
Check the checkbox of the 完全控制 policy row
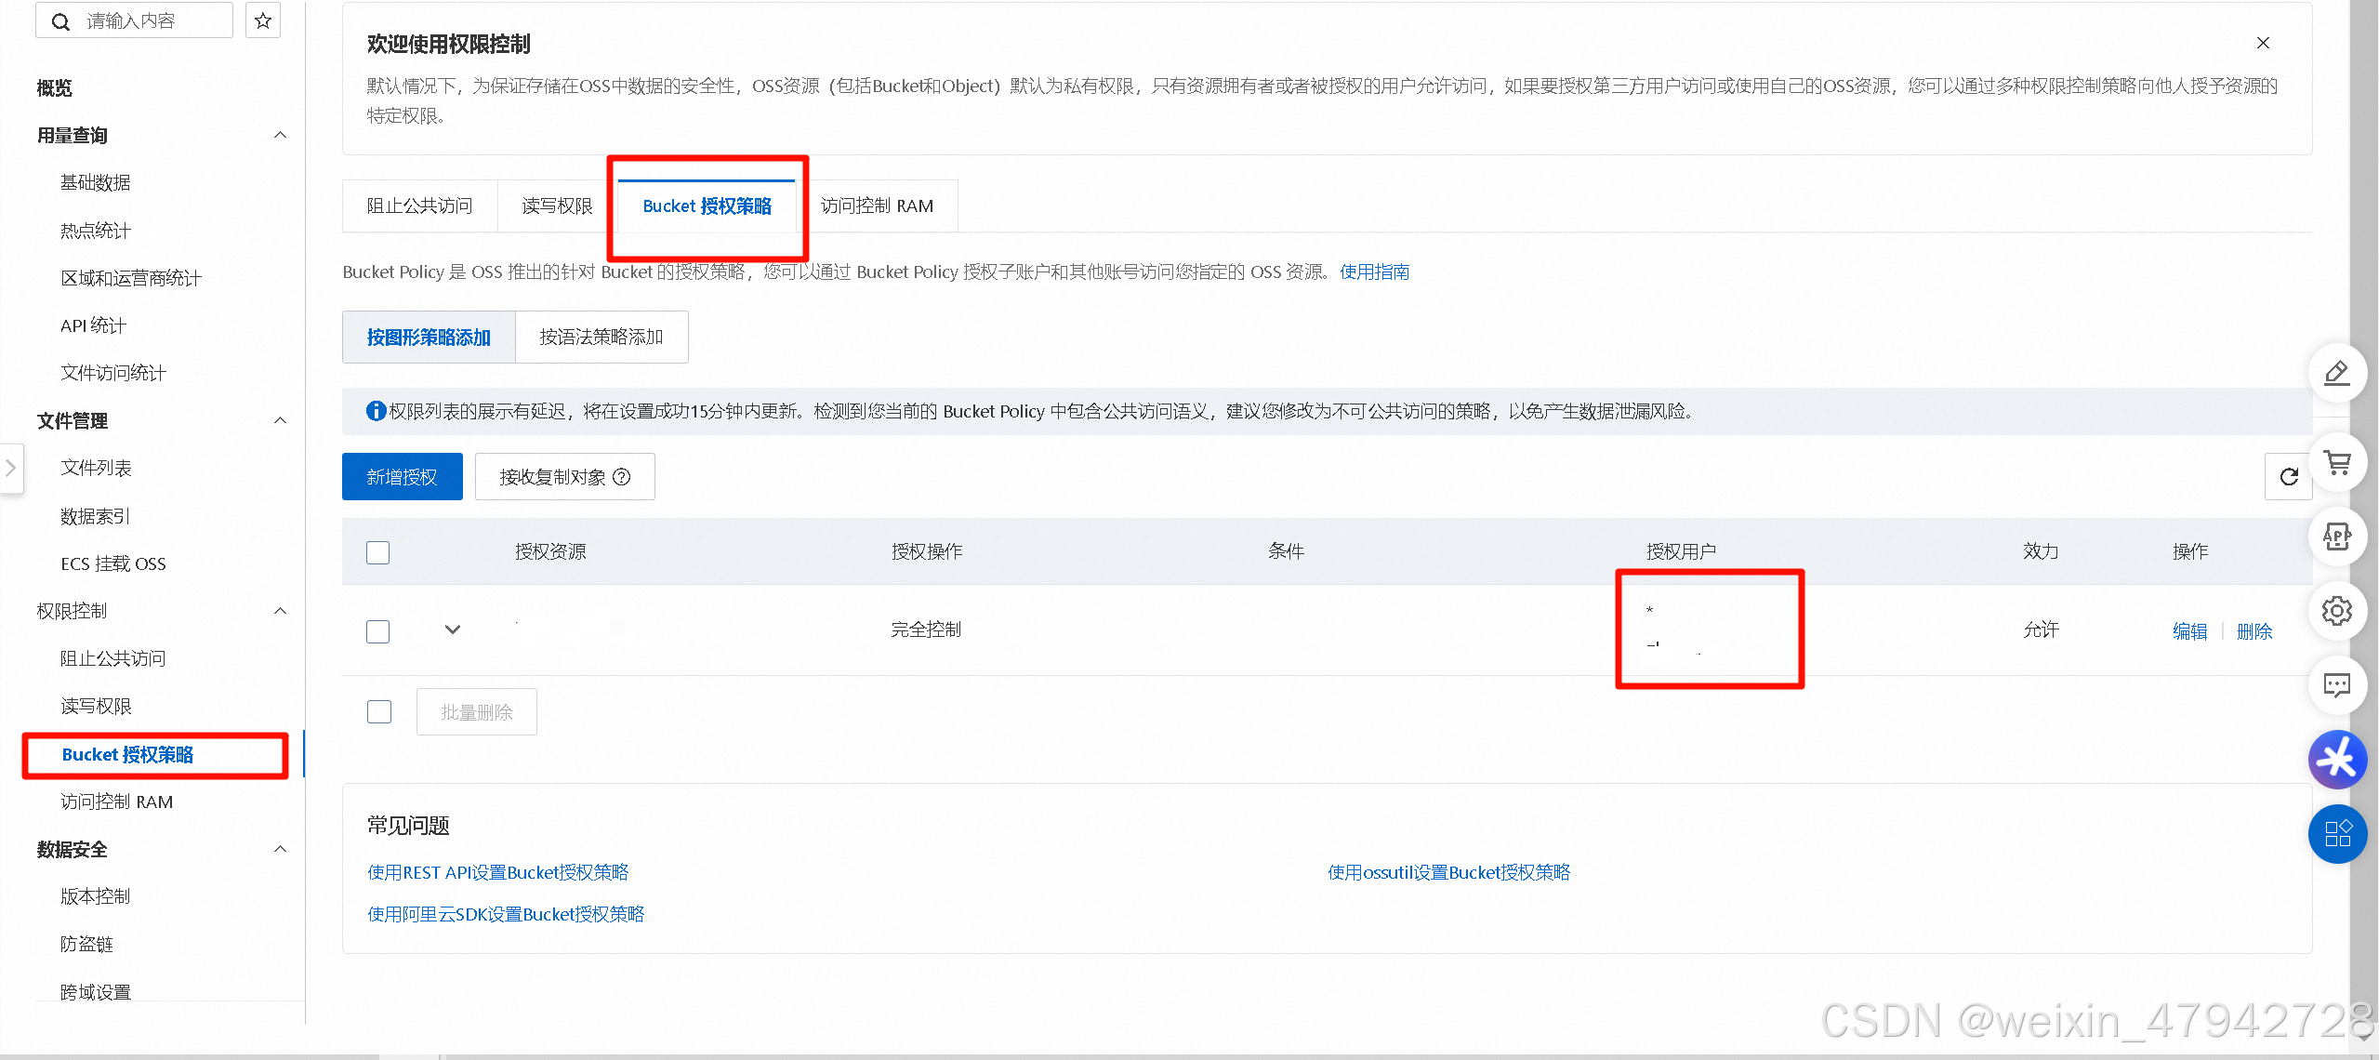click(378, 631)
